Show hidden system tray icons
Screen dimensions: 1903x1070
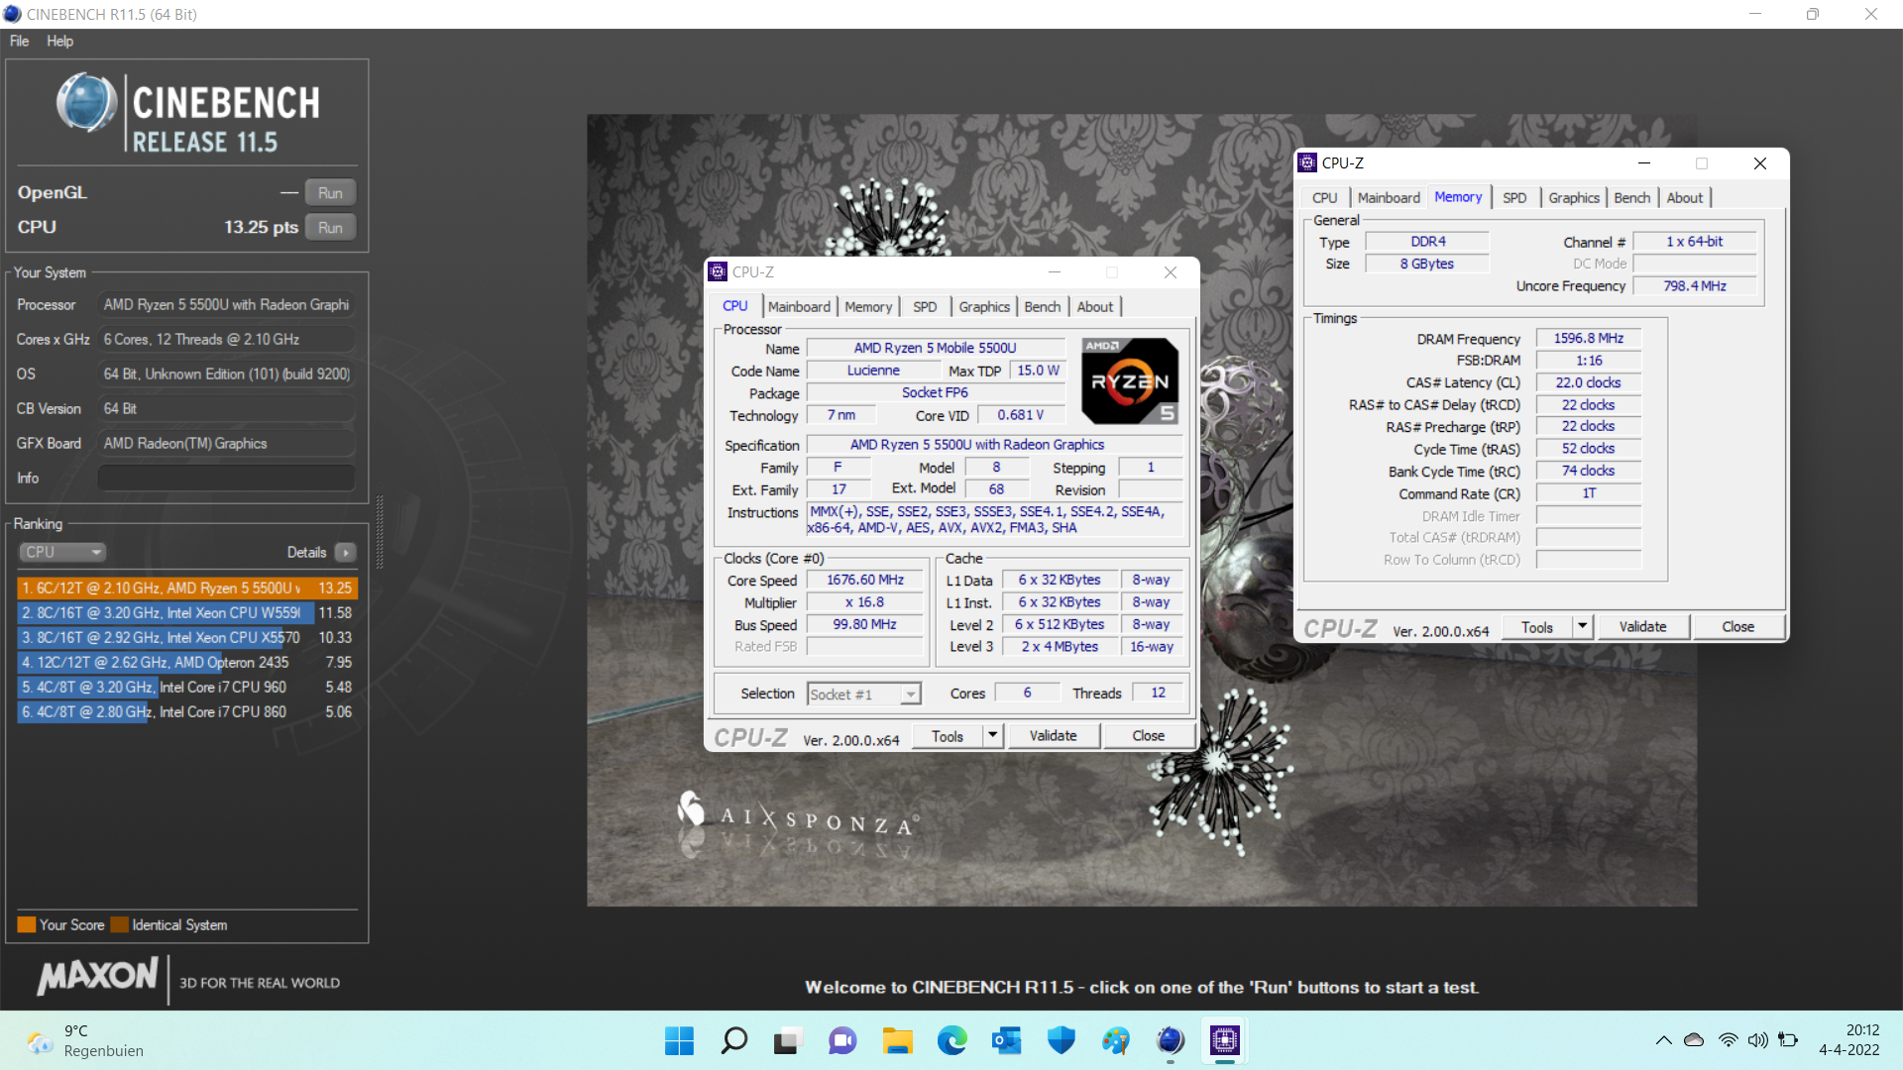click(1663, 1040)
